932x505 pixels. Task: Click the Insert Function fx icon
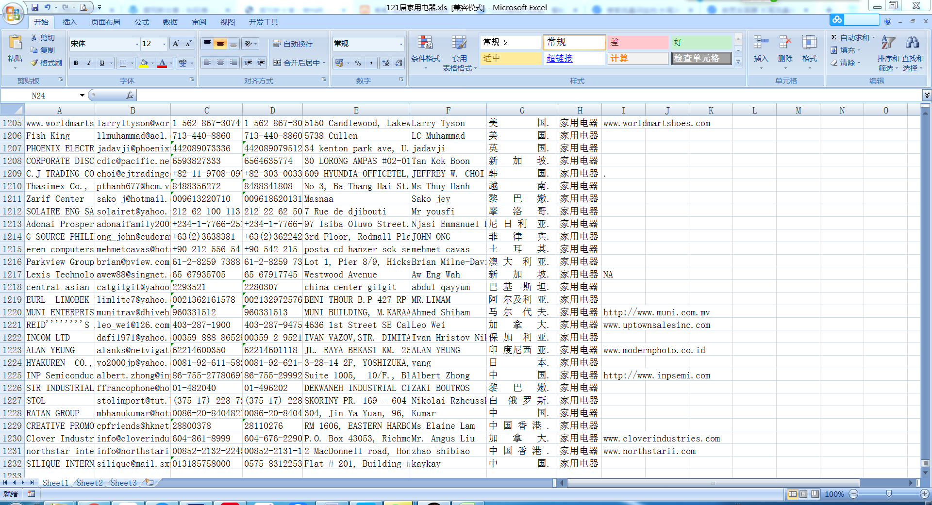[x=130, y=96]
